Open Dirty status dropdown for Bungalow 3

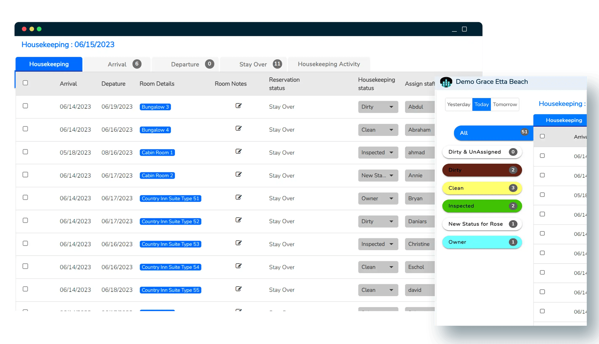378,107
